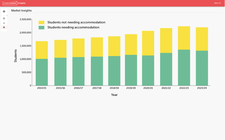Click the yellow bar segment for 2020/21
Viewport: 225px width, 140px height.
(x=148, y=43)
